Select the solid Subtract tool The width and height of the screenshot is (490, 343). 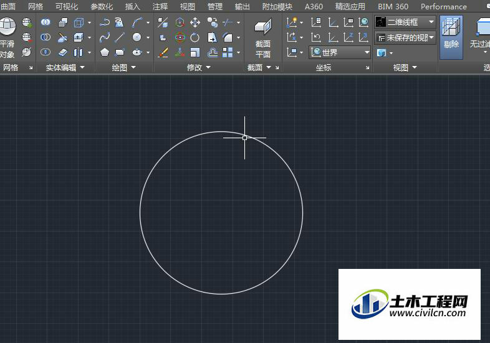(x=46, y=37)
